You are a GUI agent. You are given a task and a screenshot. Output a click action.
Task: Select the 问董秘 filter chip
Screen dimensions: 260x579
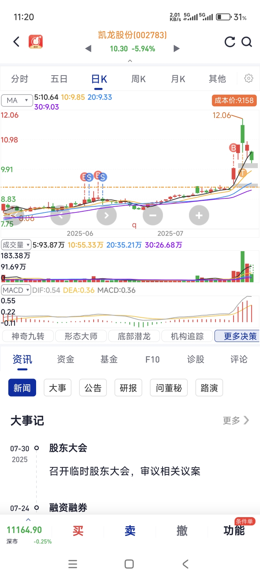[x=169, y=388]
